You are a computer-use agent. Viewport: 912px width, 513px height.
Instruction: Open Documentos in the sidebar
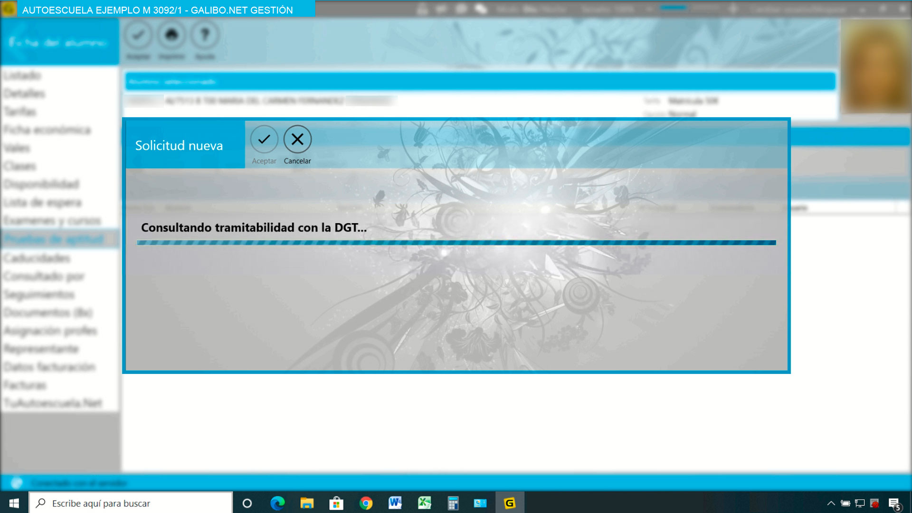48,313
